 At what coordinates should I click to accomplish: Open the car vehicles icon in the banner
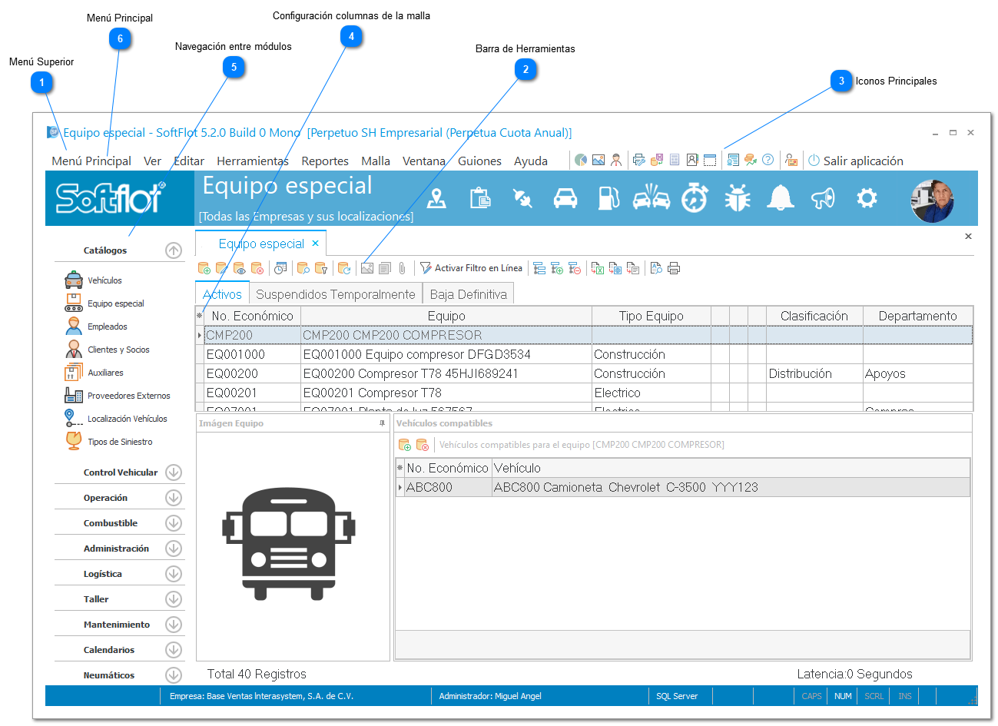point(565,198)
